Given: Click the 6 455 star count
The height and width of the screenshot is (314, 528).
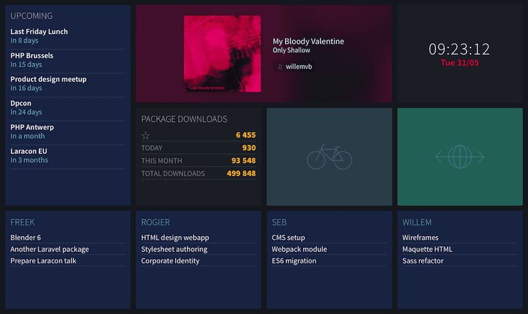Looking at the screenshot, I should 246,135.
